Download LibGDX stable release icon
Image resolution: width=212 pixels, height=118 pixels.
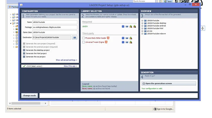point(131,26)
